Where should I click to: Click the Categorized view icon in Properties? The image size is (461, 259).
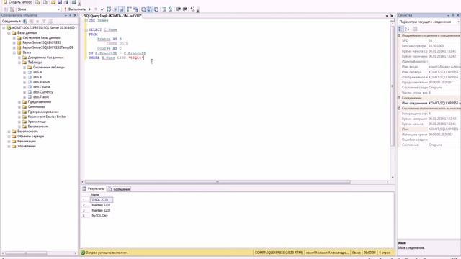[400, 29]
